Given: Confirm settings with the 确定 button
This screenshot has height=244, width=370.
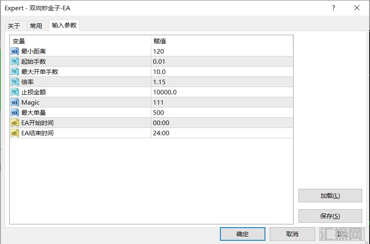Looking at the screenshot, I should click(x=242, y=234).
